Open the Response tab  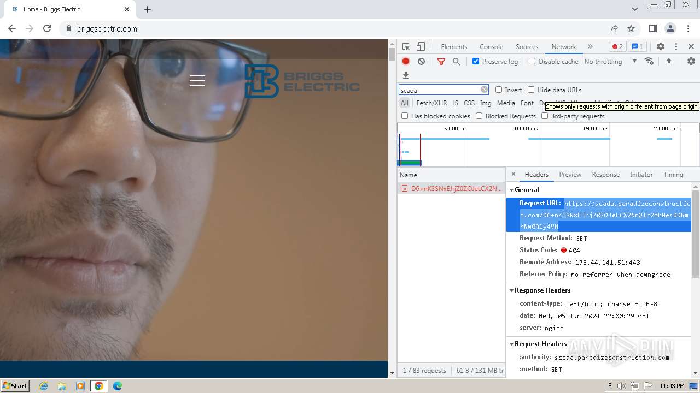pos(605,175)
